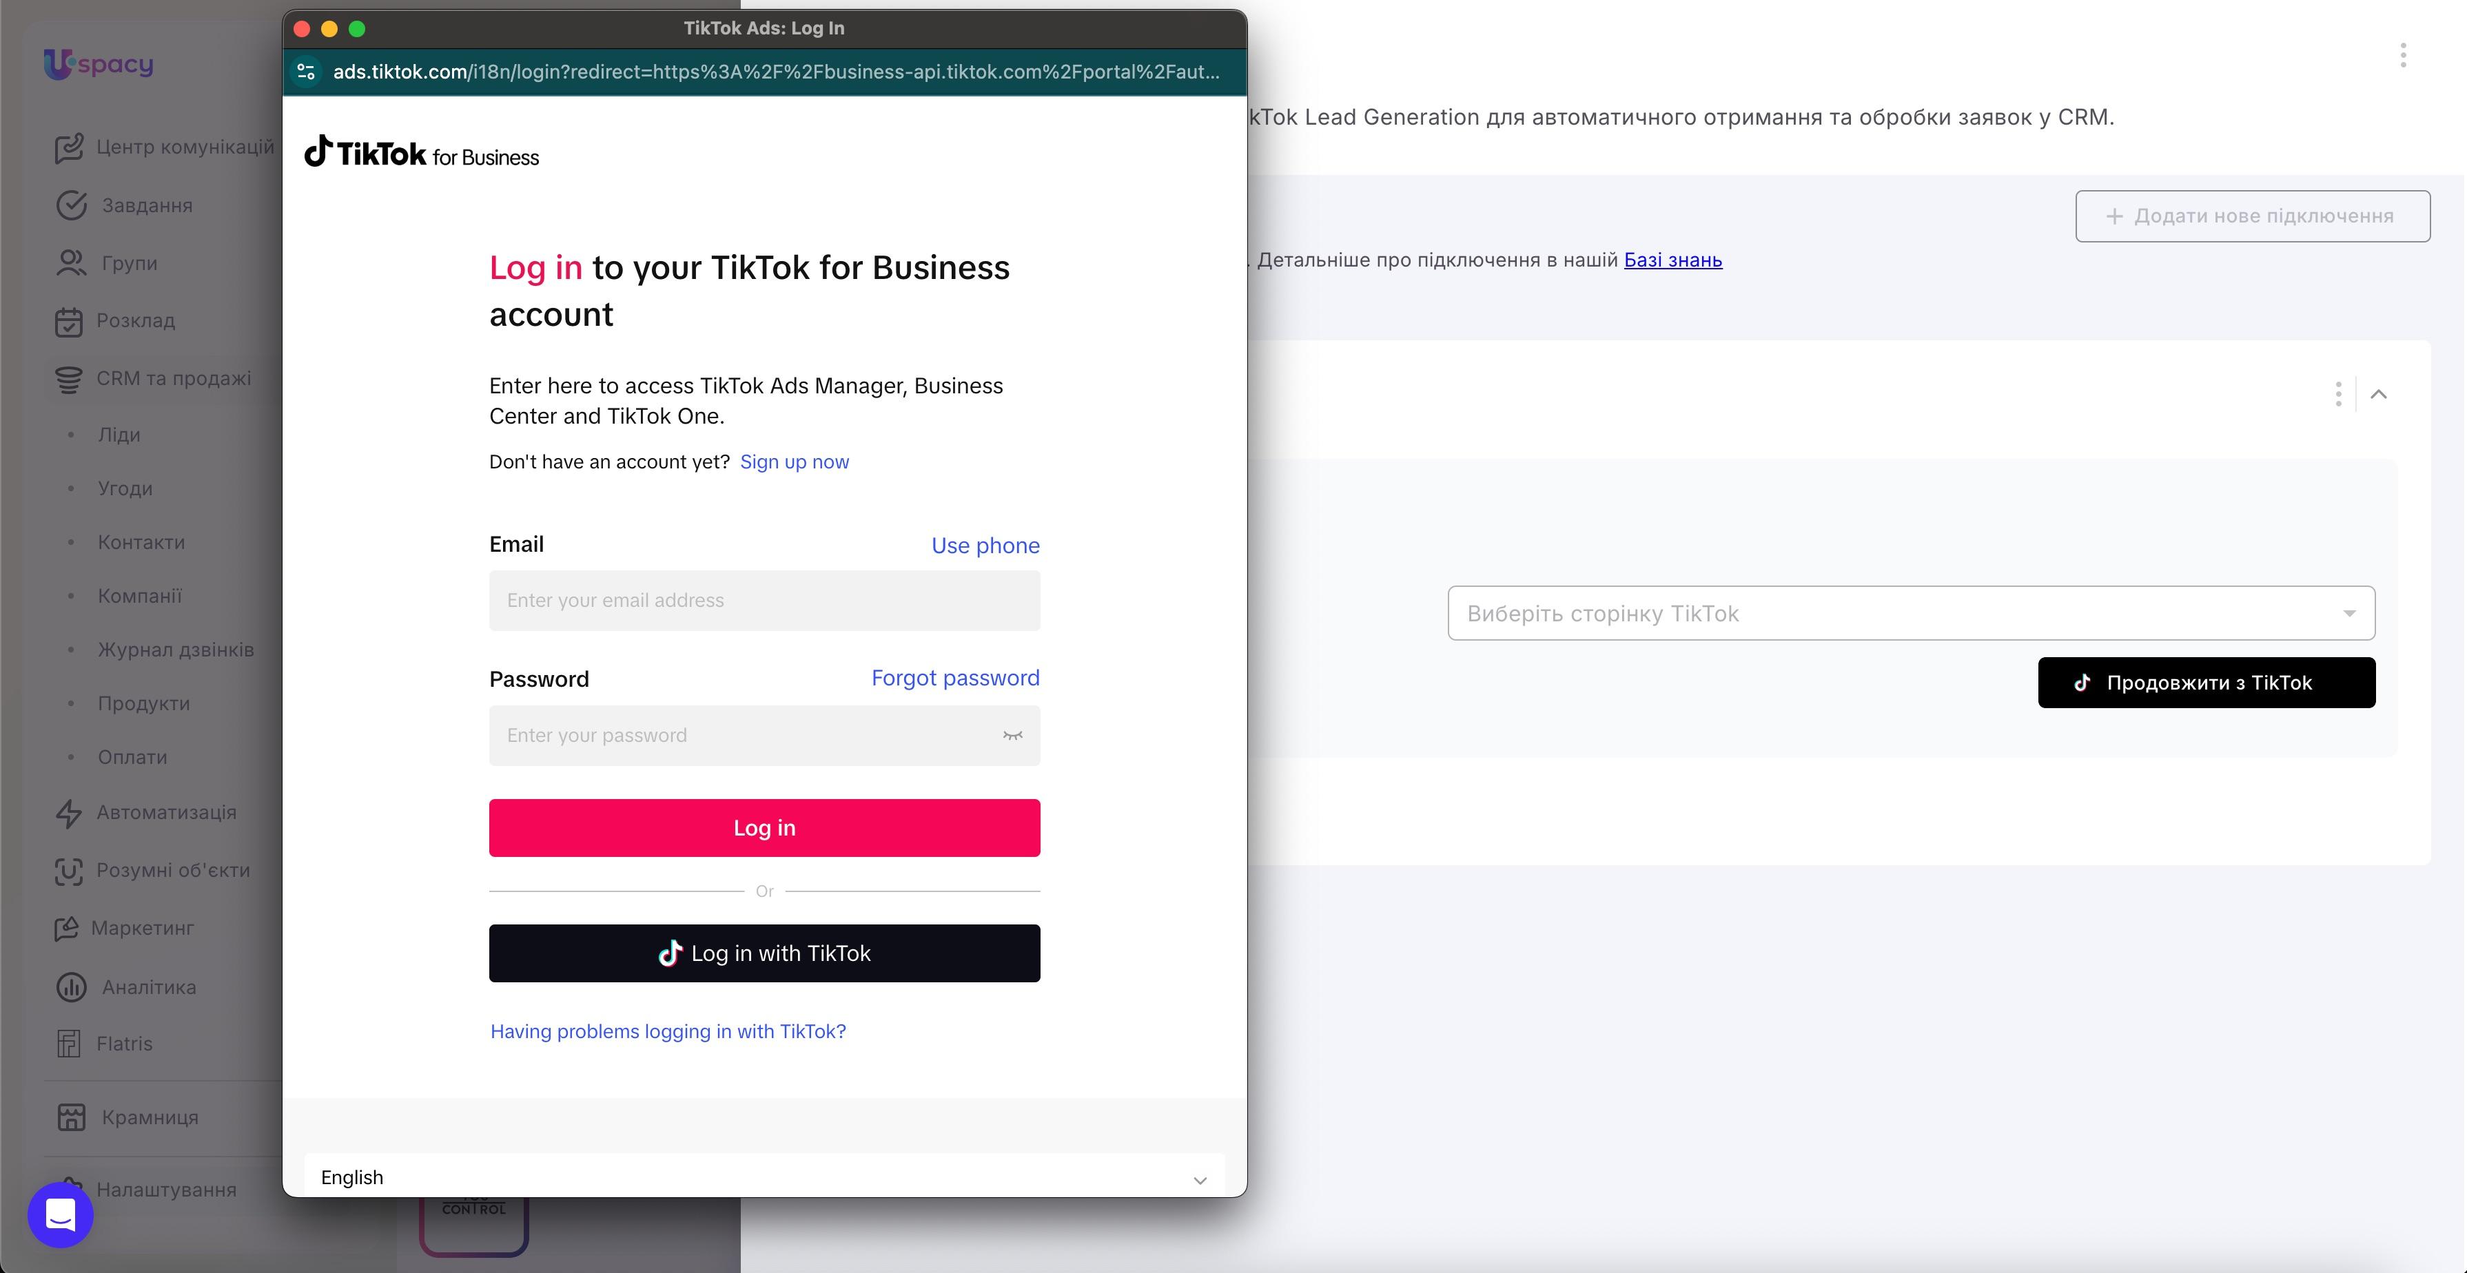Collapse the connection card with the chevron
This screenshot has width=2467, height=1273.
(2378, 394)
